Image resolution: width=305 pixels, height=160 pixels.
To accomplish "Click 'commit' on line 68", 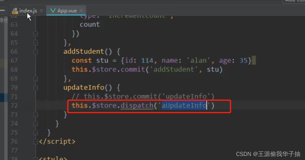I will [133, 69].
